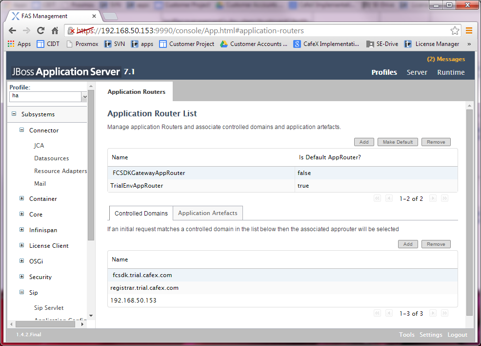
Task: Open the Tools link in footer
Action: 406,335
